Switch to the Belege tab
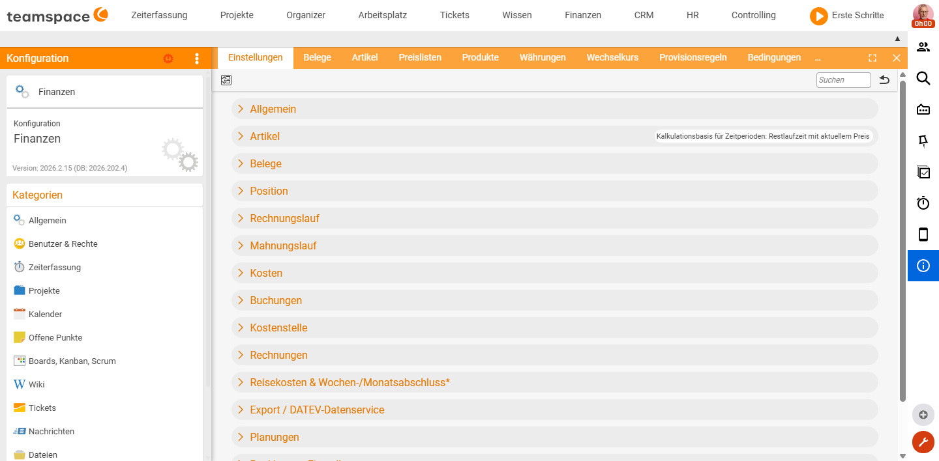The height and width of the screenshot is (461, 939). click(x=317, y=57)
